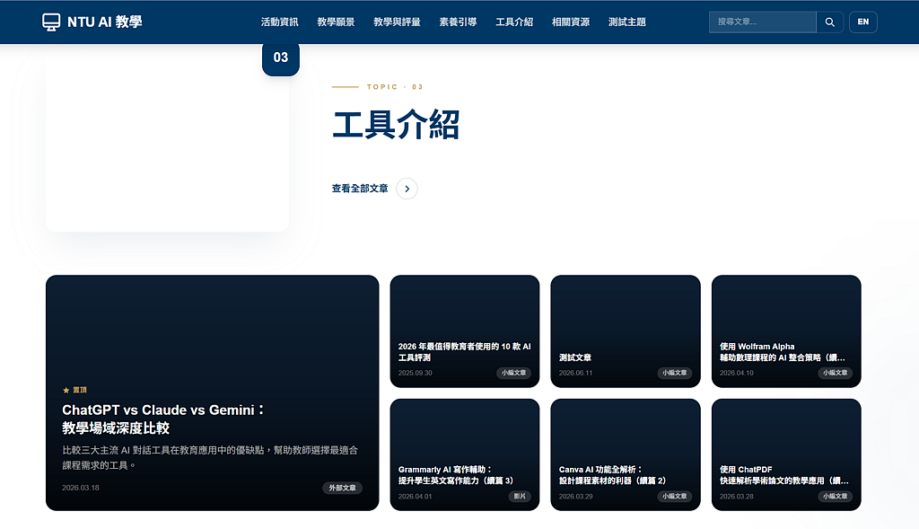Screen dimensions: 919x529
Task: Click the TOPIC · 03 label
Action: (395, 87)
